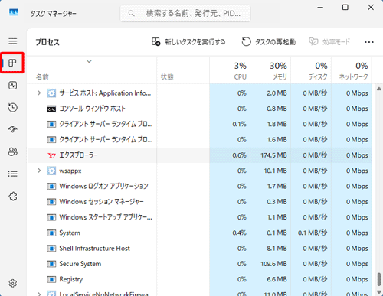
Task: Select Windows セッション マネージャー row name
Action: coord(101,202)
